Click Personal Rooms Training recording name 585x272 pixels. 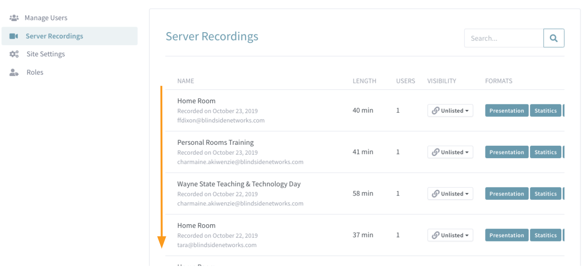coord(216,142)
